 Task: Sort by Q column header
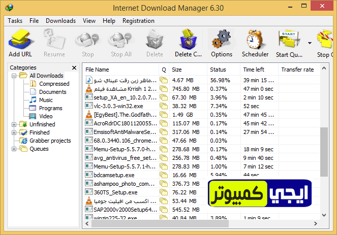pos(164,70)
